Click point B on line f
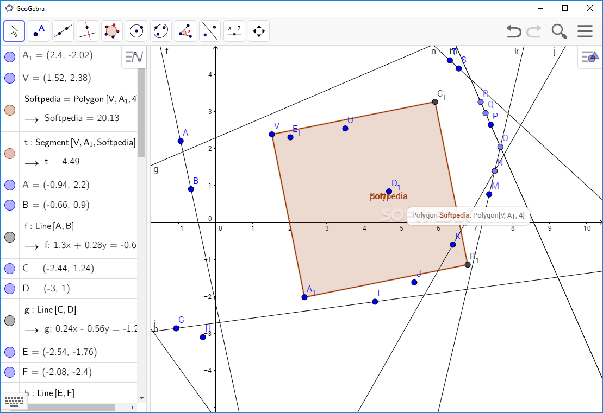603x413 pixels. 191,189
